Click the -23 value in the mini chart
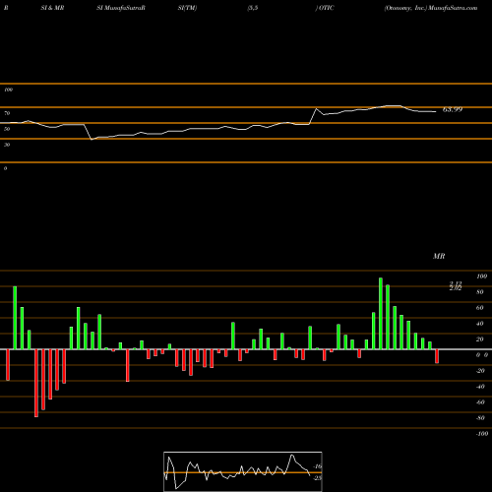Image resolution: width=492 pixels, height=492 pixels. coord(318,478)
